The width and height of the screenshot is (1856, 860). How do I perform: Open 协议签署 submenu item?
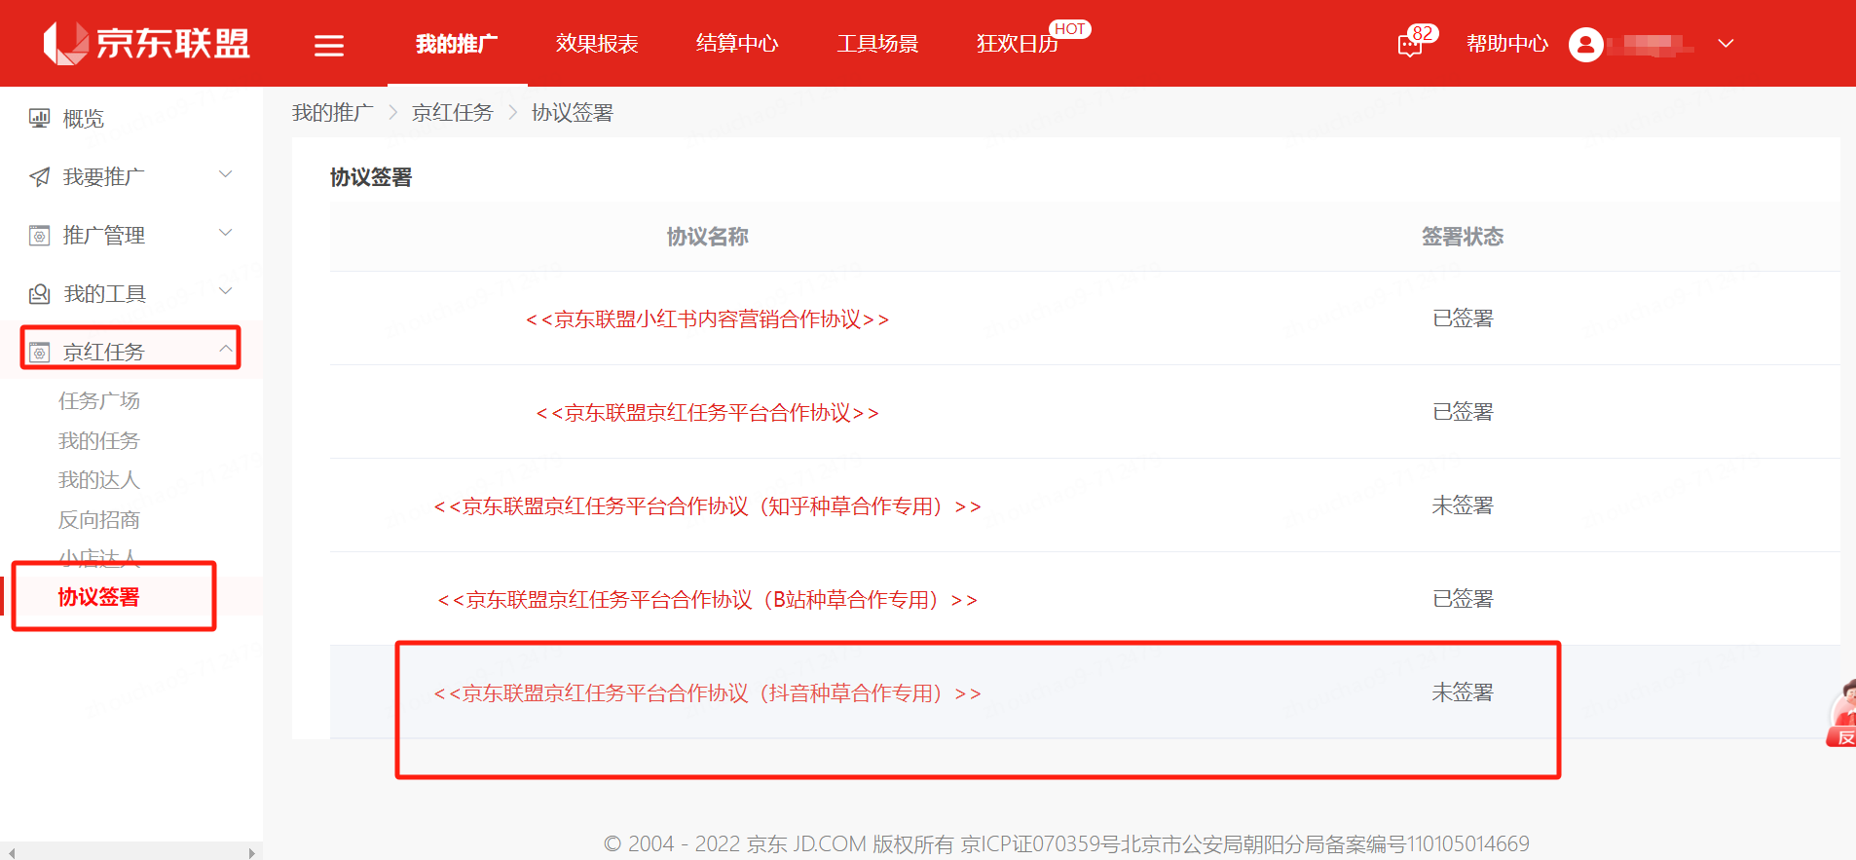(98, 597)
